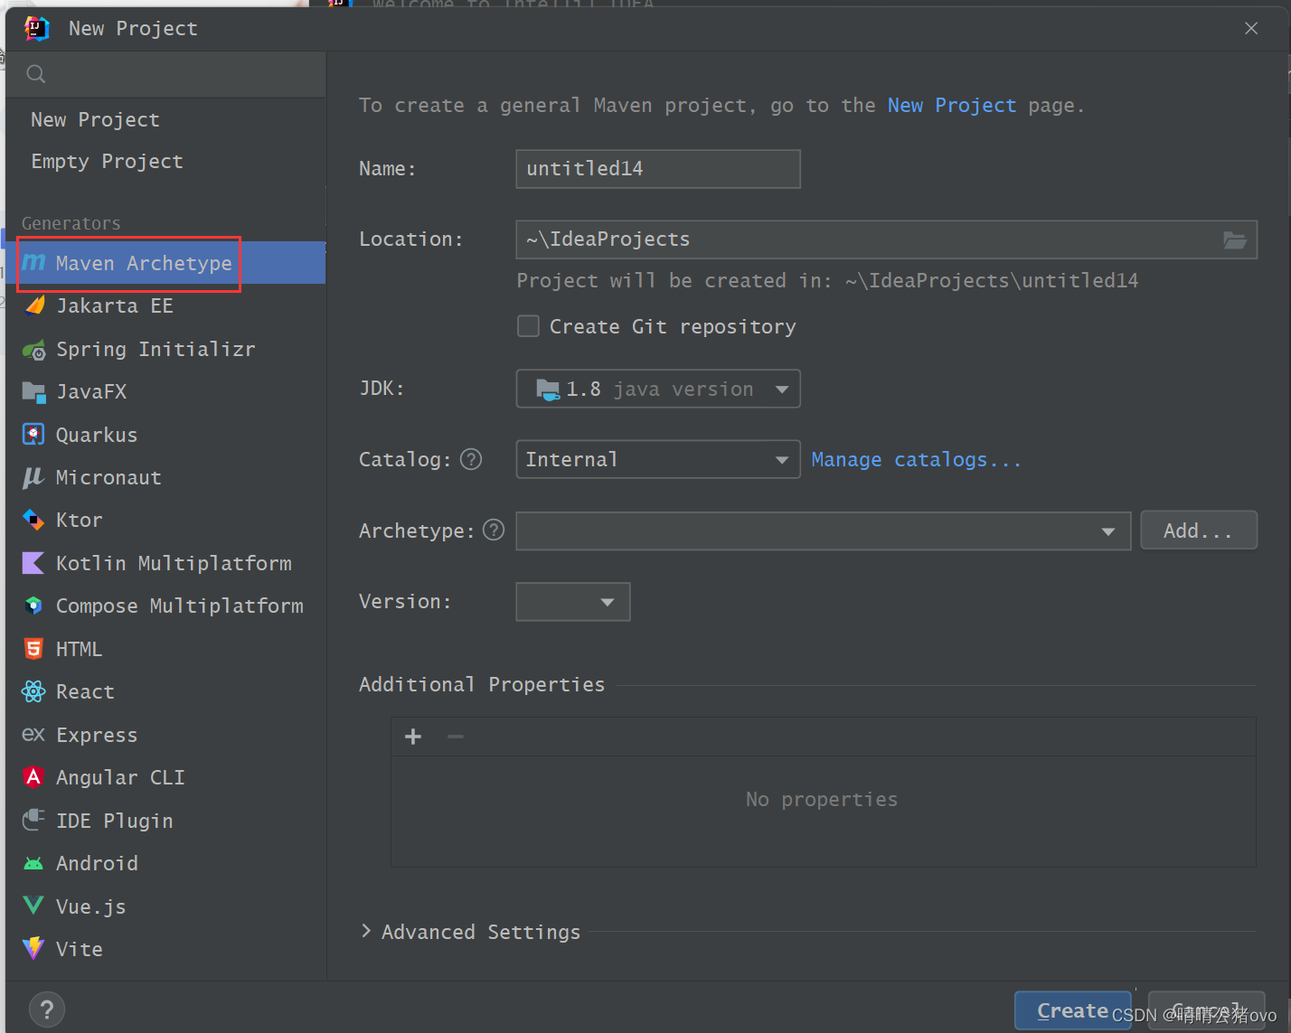Select the HTML label
Image resolution: width=1291 pixels, height=1033 pixels.
click(x=79, y=649)
